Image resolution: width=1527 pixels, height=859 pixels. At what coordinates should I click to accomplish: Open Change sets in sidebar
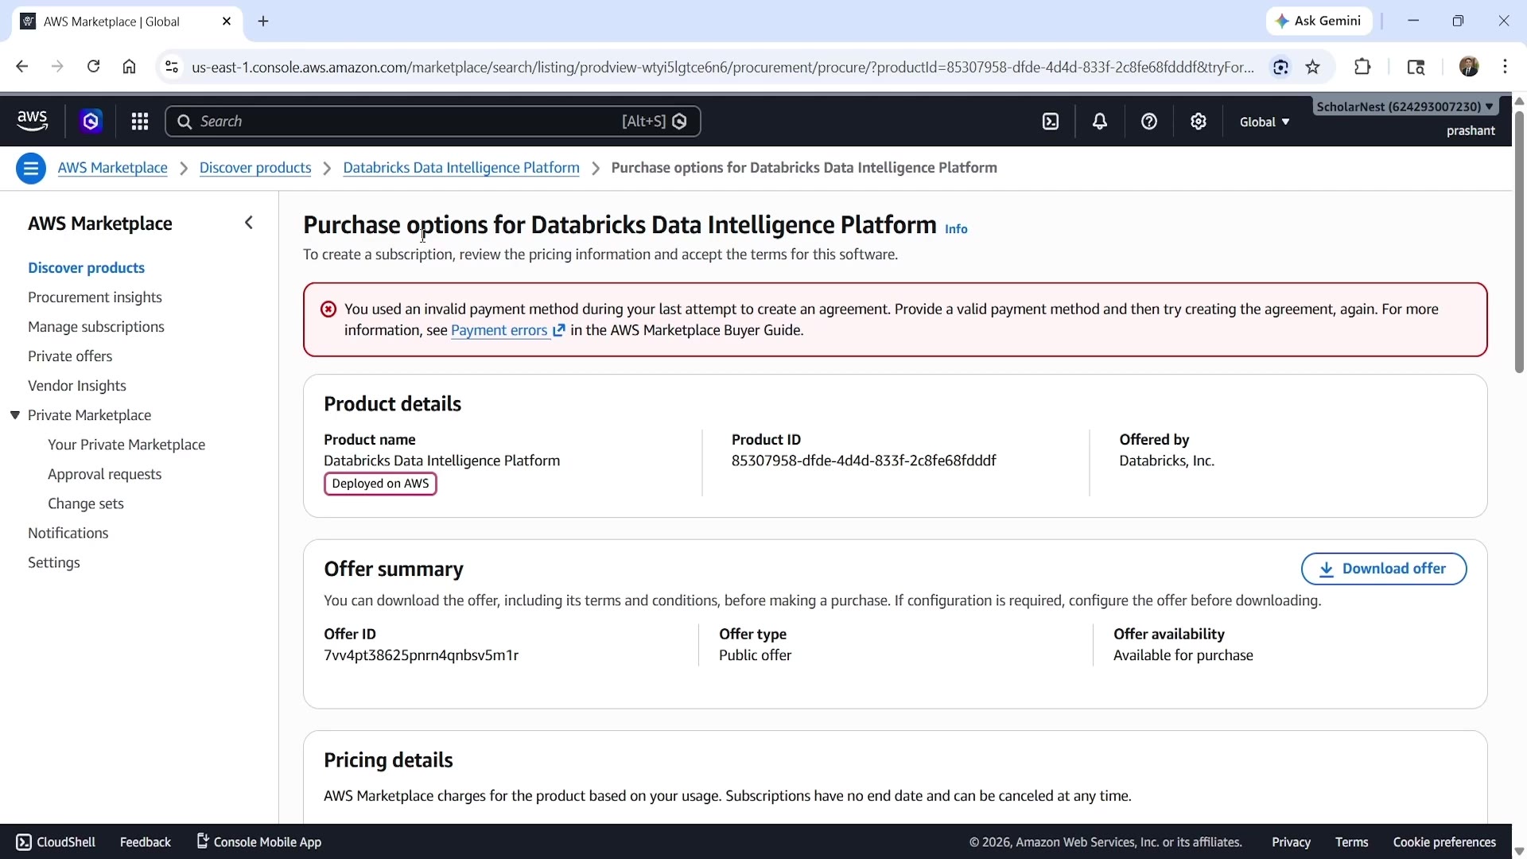coord(86,503)
